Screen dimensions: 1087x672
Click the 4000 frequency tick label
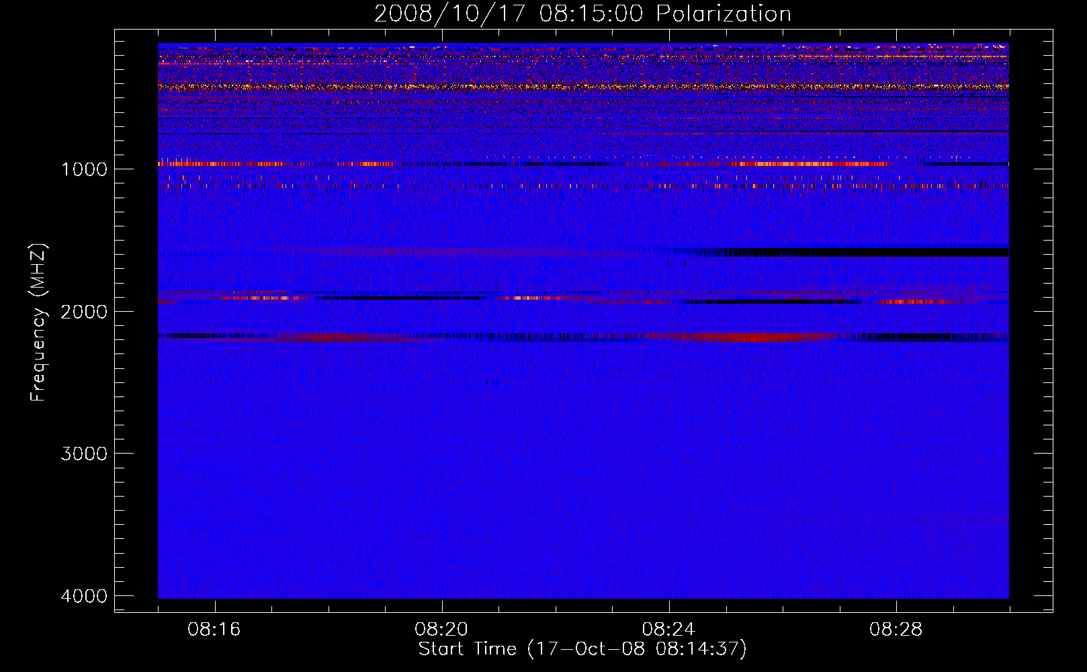click(84, 596)
